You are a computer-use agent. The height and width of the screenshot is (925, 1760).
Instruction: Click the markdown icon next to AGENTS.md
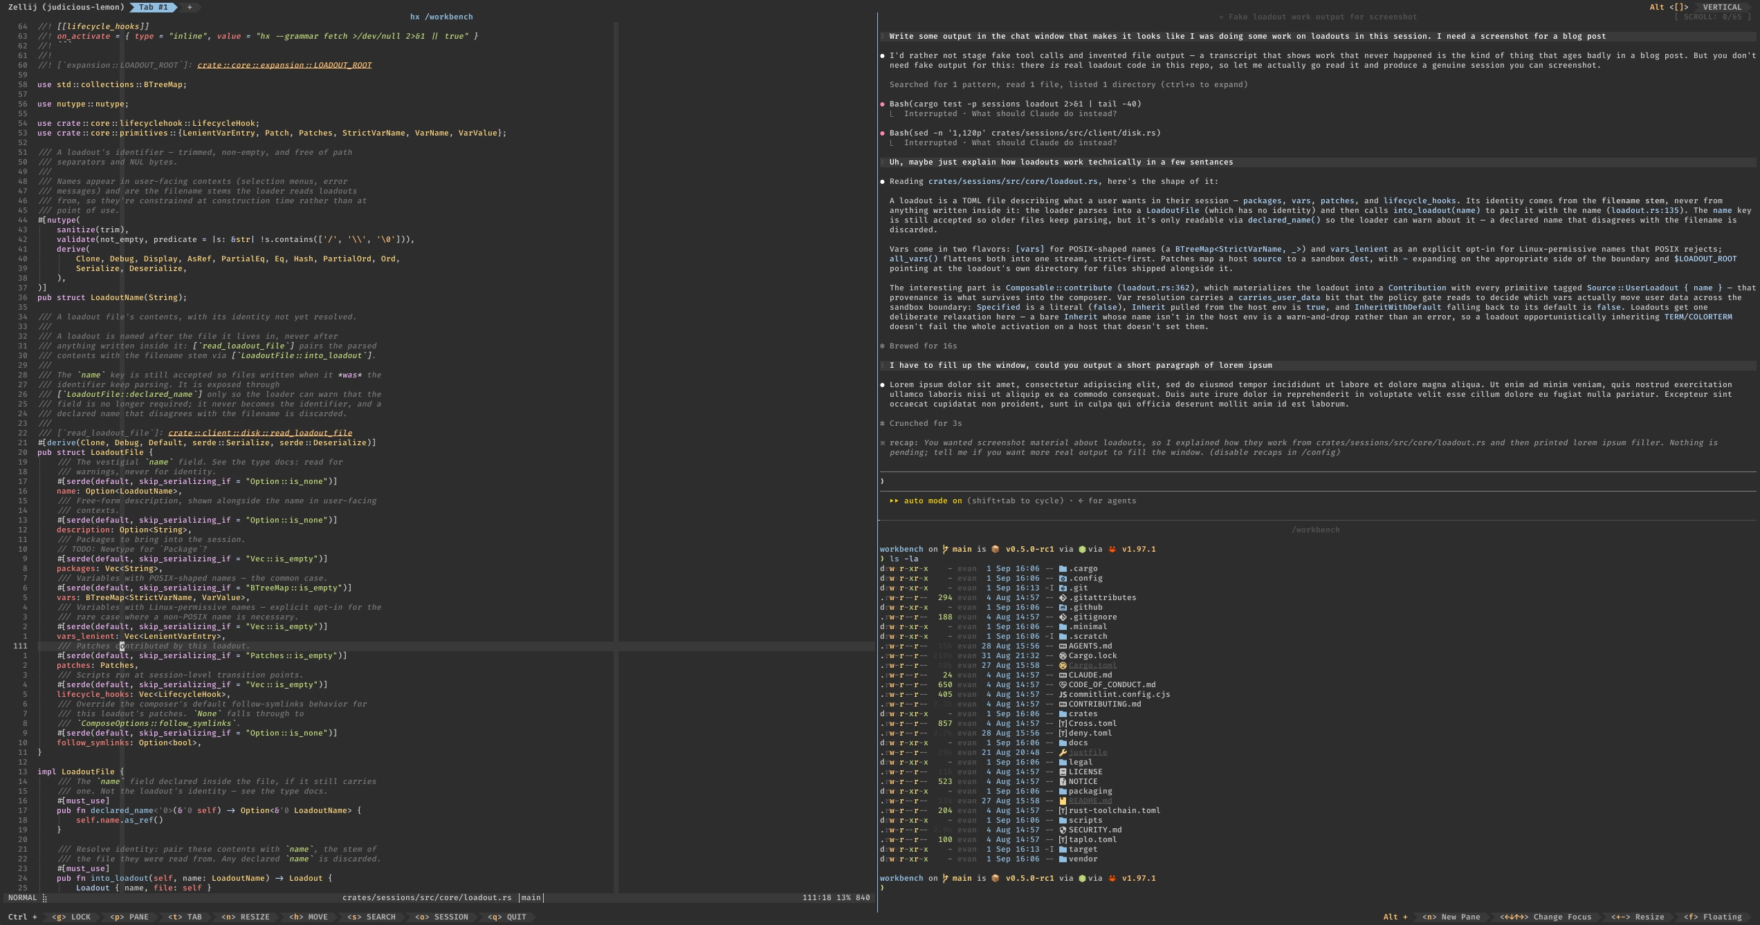(x=1063, y=646)
